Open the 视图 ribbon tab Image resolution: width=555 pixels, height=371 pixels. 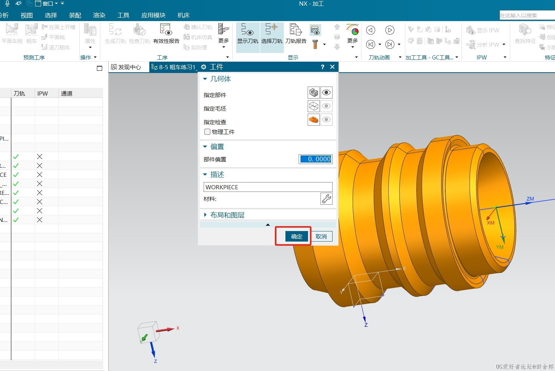27,15
